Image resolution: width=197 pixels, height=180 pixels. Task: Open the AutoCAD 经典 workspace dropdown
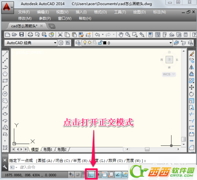[x=55, y=43]
